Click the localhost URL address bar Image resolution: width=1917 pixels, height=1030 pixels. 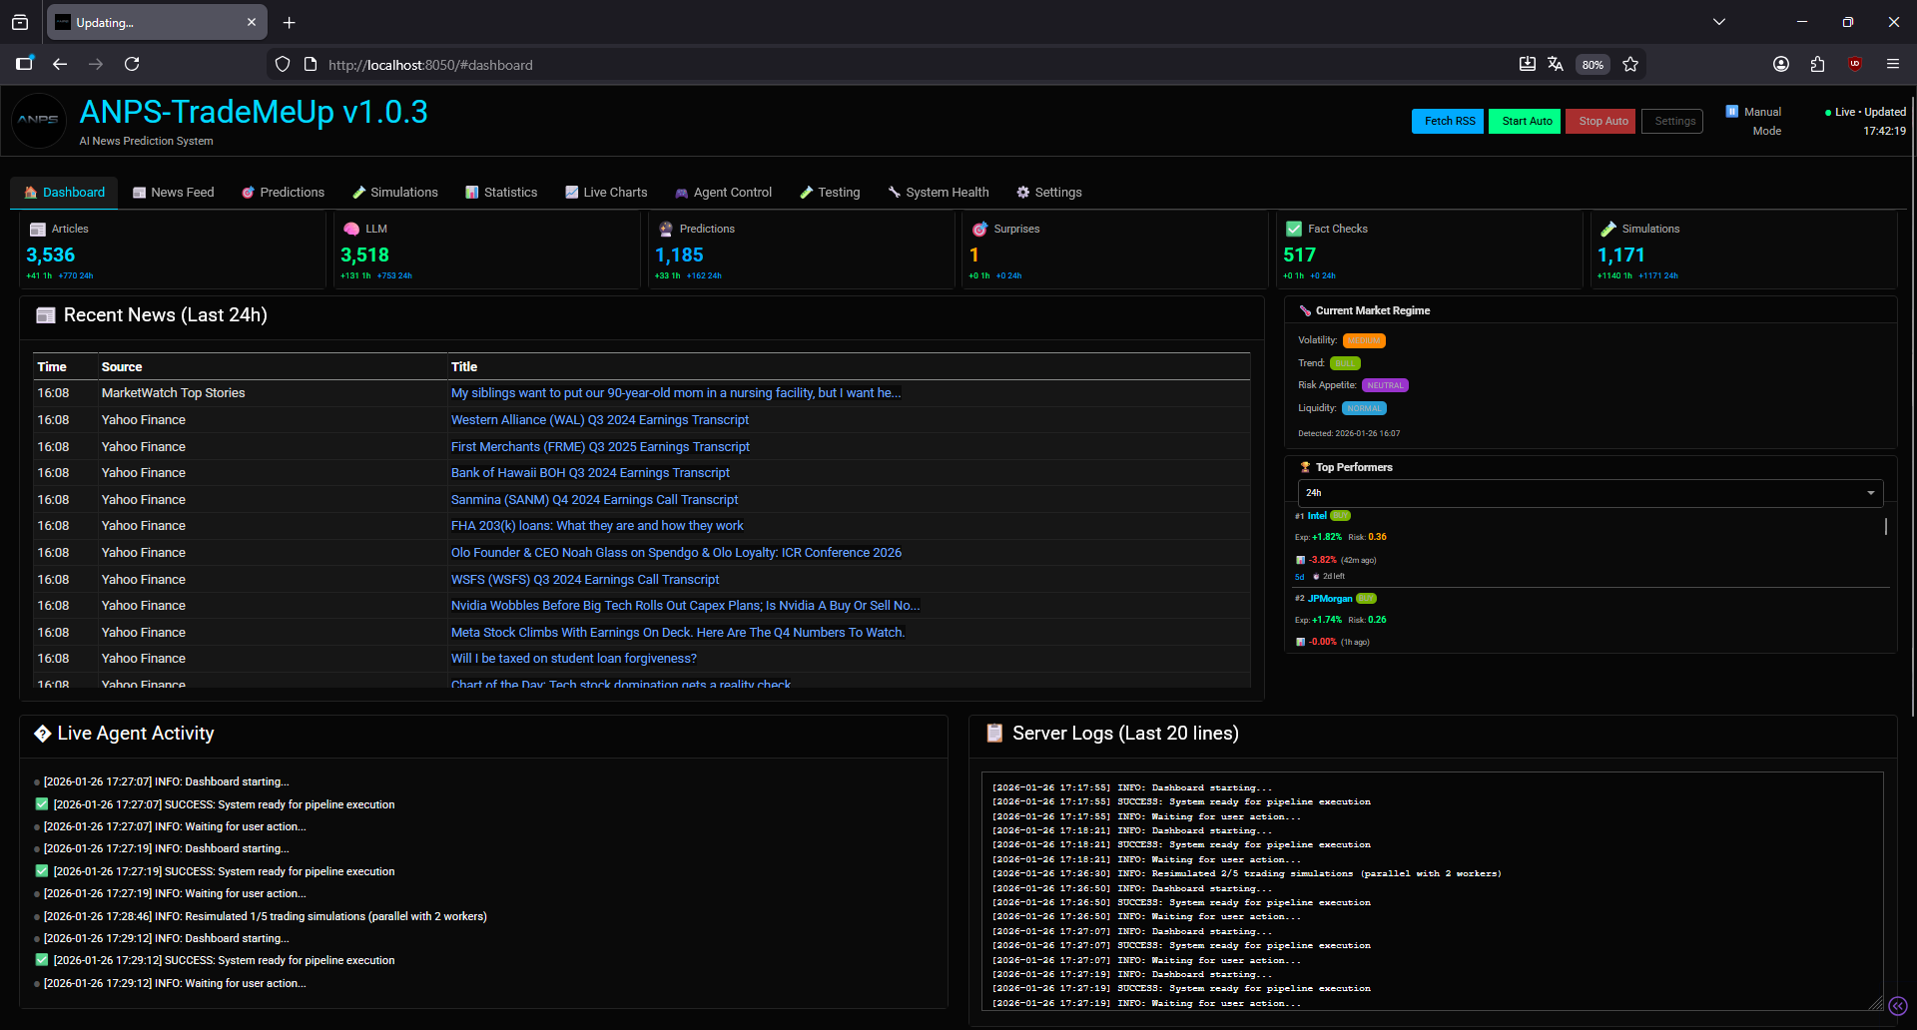click(899, 64)
